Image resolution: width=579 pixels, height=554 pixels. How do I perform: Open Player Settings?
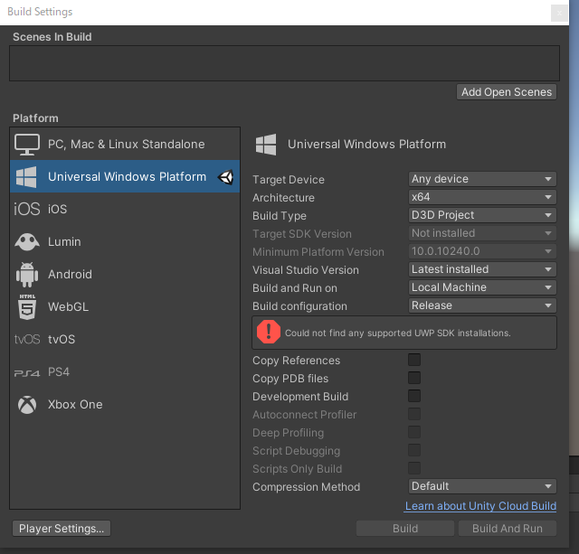[x=62, y=528]
